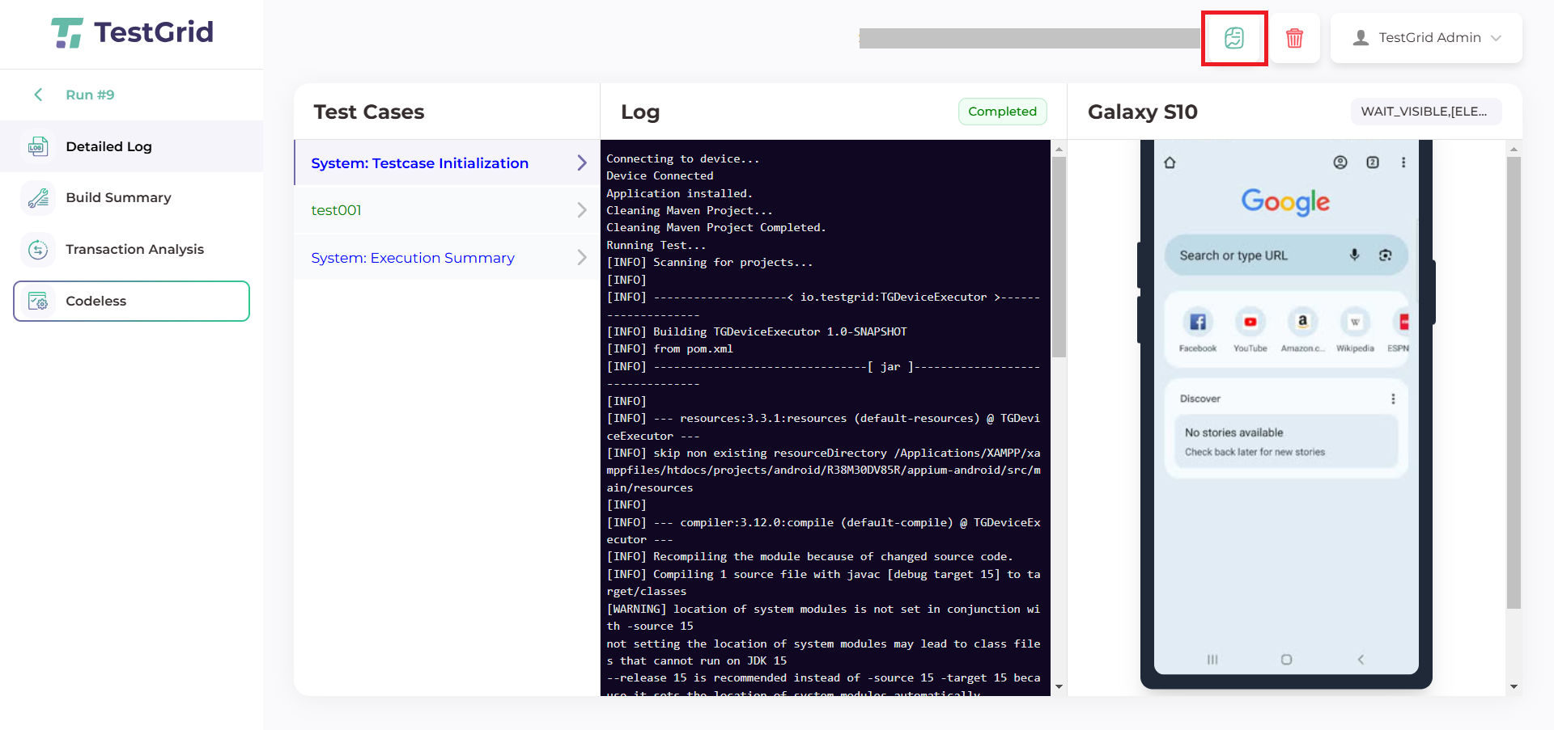Click the No stories available card
The height and width of the screenshot is (730, 1554).
[x=1286, y=441]
